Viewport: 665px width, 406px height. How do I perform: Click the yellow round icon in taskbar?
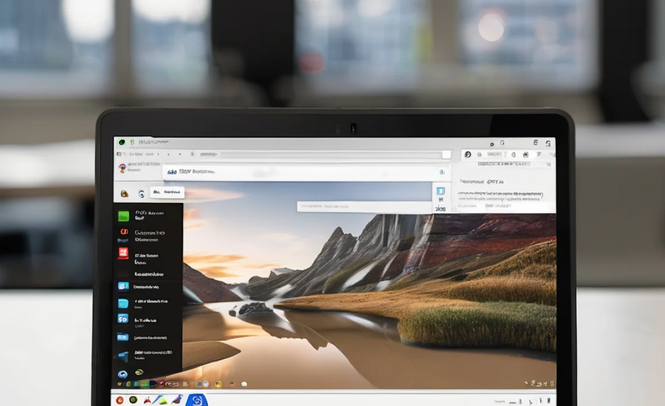coord(218,384)
